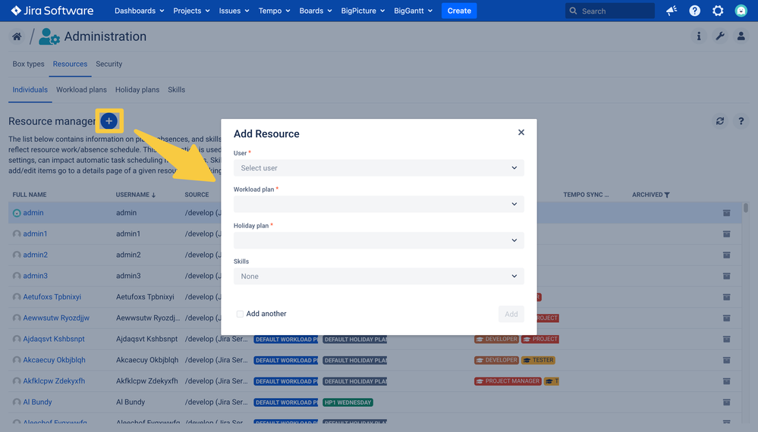The image size is (758, 432).
Task: Open the Resource manager help icon
Action: point(741,121)
